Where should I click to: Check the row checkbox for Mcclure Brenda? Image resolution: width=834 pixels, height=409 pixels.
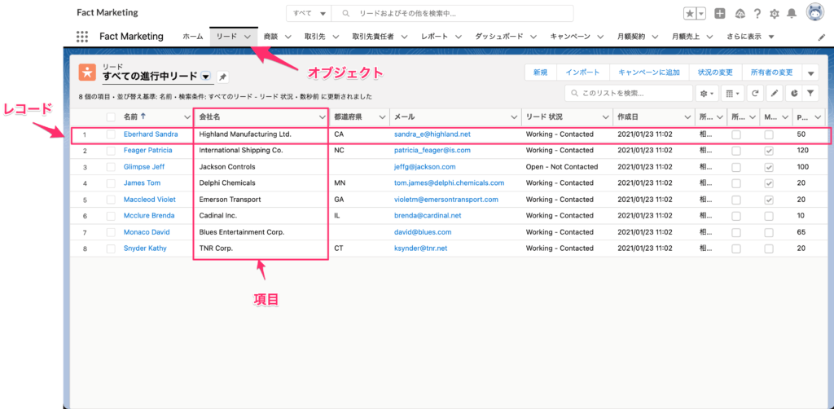112,216
